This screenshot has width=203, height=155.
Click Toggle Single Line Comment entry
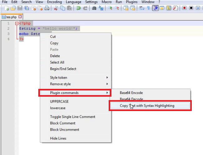coord(73,117)
